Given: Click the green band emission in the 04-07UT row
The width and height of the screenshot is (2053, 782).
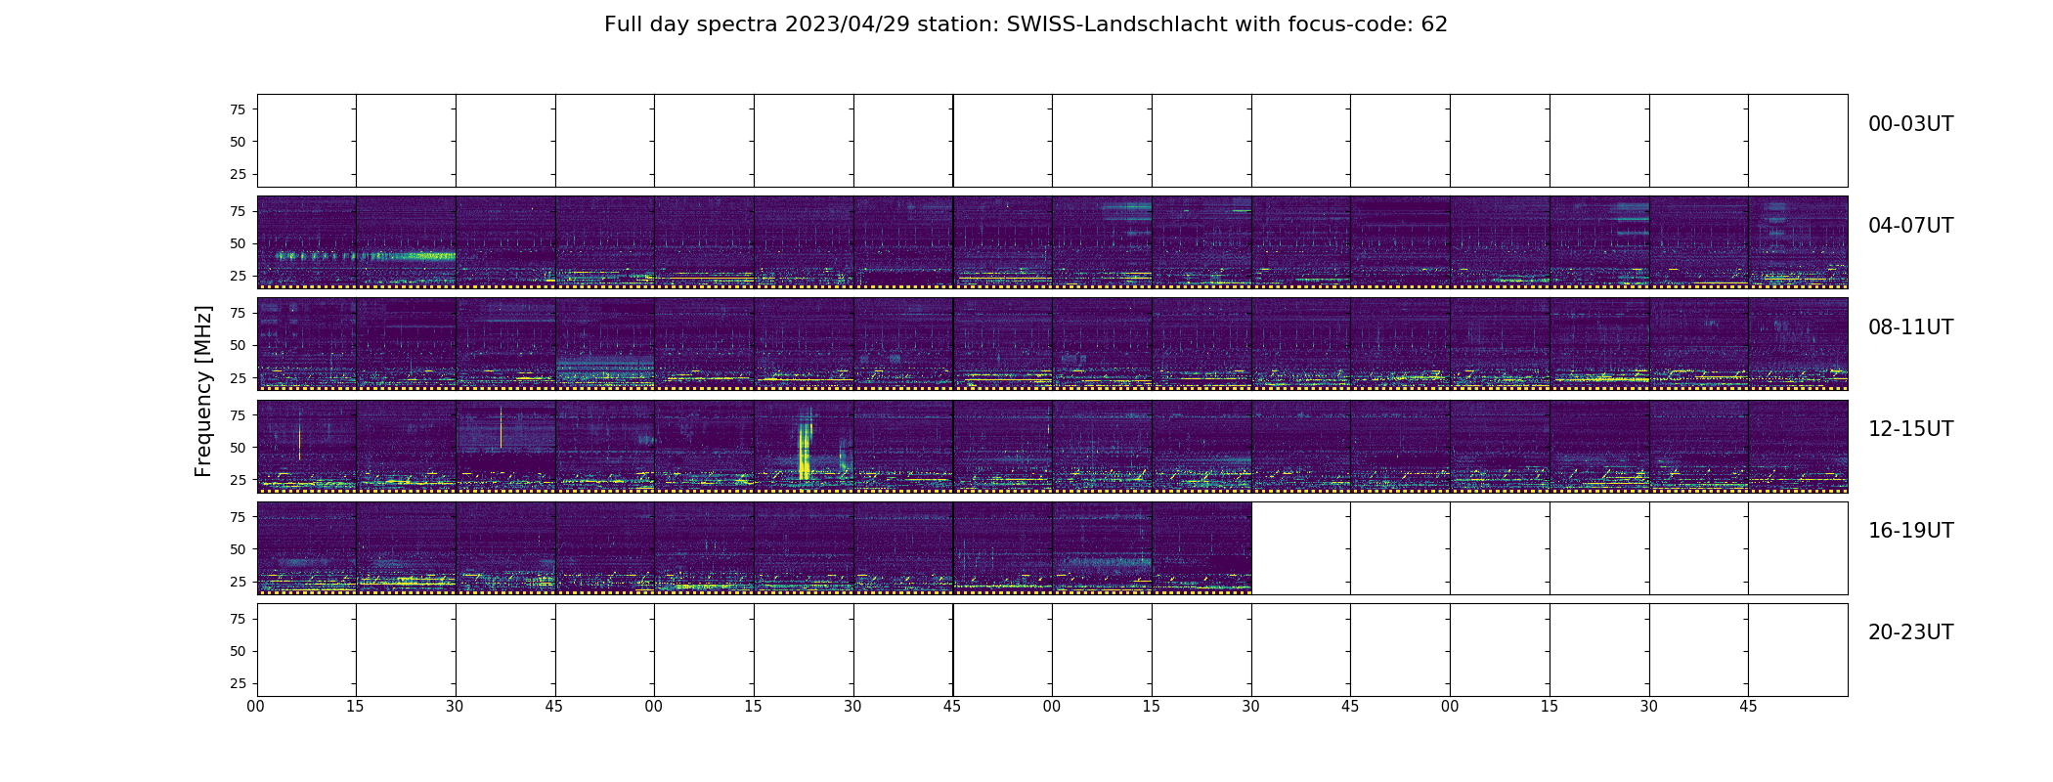Looking at the screenshot, I should click(366, 256).
